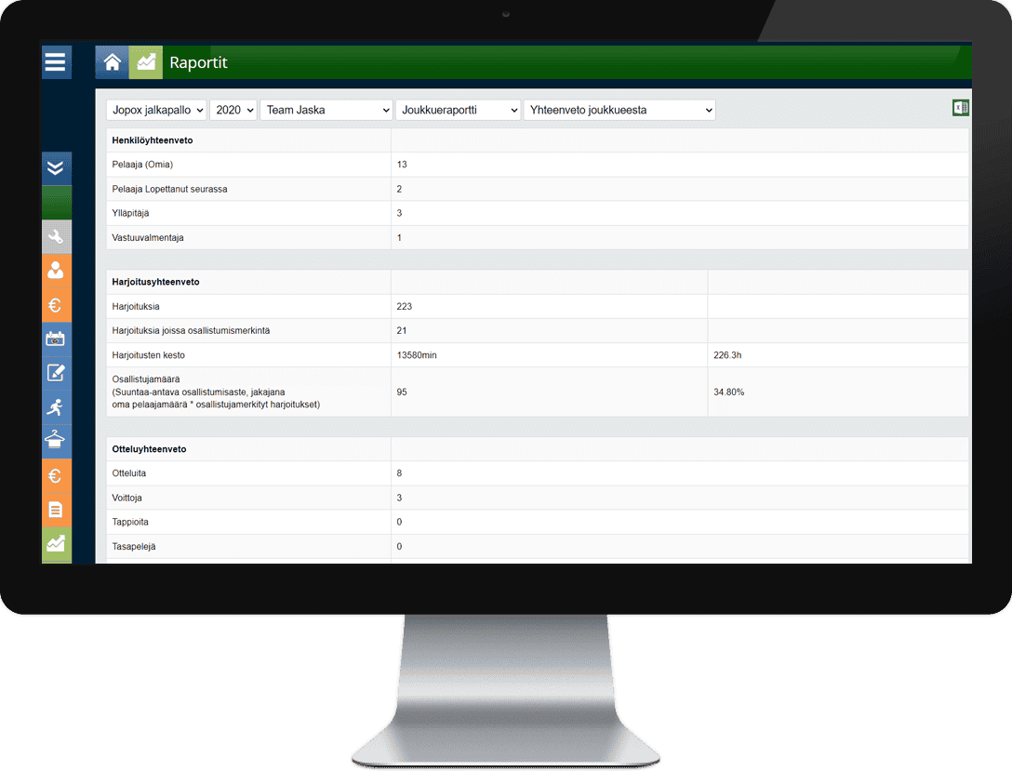Click the chart icon at sidebar bottom
The height and width of the screenshot is (771, 1012).
(56, 544)
